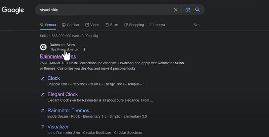This screenshot has width=269, height=137.
Task: Select the Semua tab
Action: (48, 25)
